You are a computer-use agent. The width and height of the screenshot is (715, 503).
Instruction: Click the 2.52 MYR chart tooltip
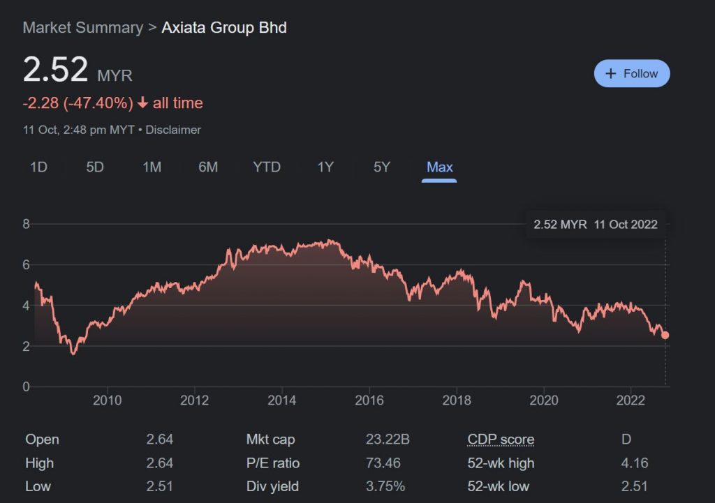point(595,225)
